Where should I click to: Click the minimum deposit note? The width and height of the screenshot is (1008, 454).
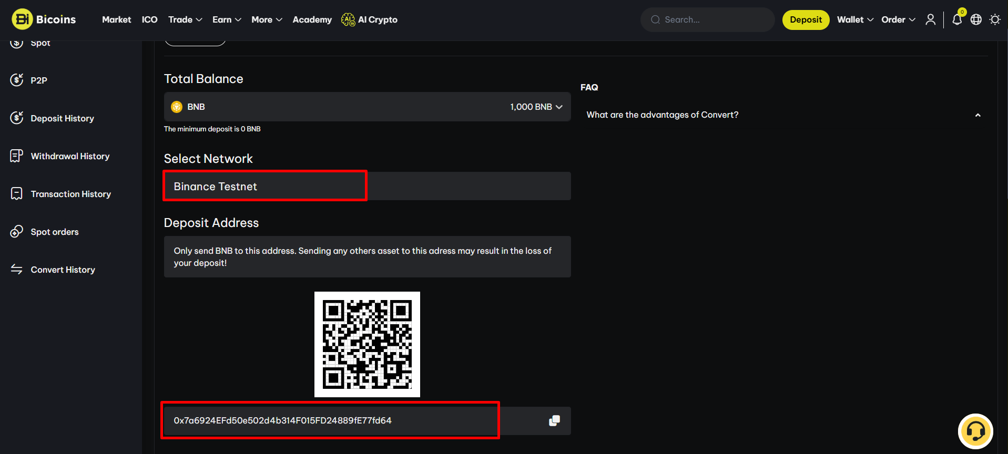point(212,129)
